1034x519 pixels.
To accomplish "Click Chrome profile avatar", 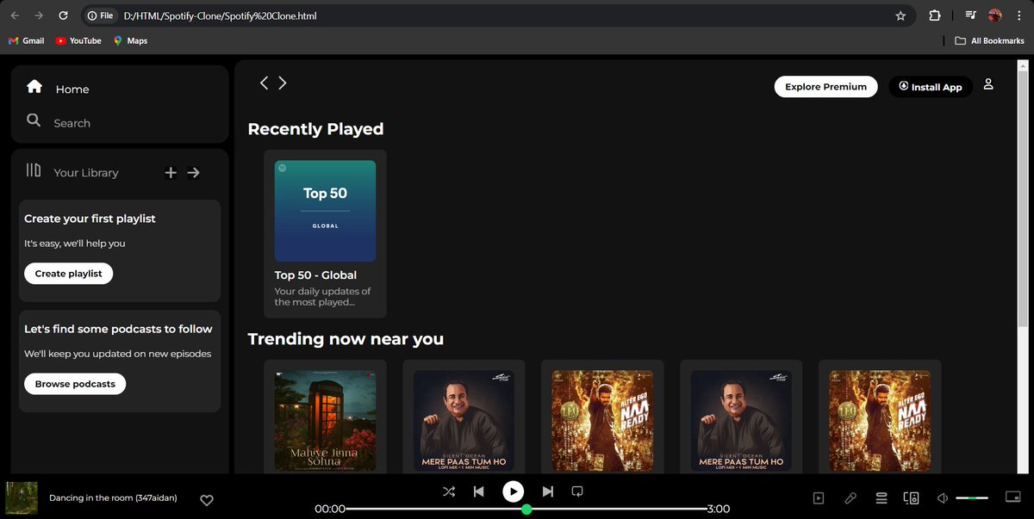I will (995, 15).
